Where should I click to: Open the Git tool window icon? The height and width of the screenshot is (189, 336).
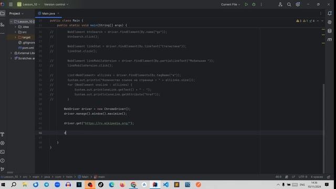coord(2,169)
